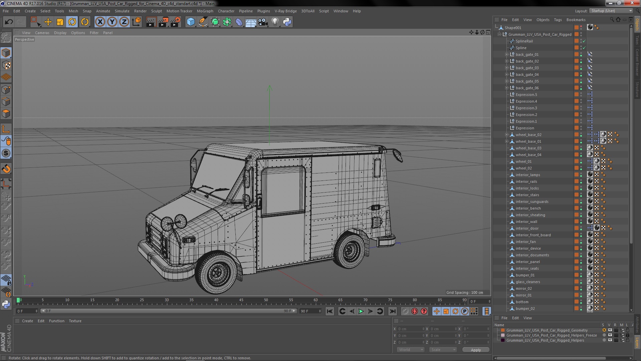Go to end of timeline
The height and width of the screenshot is (361, 641).
tap(393, 311)
